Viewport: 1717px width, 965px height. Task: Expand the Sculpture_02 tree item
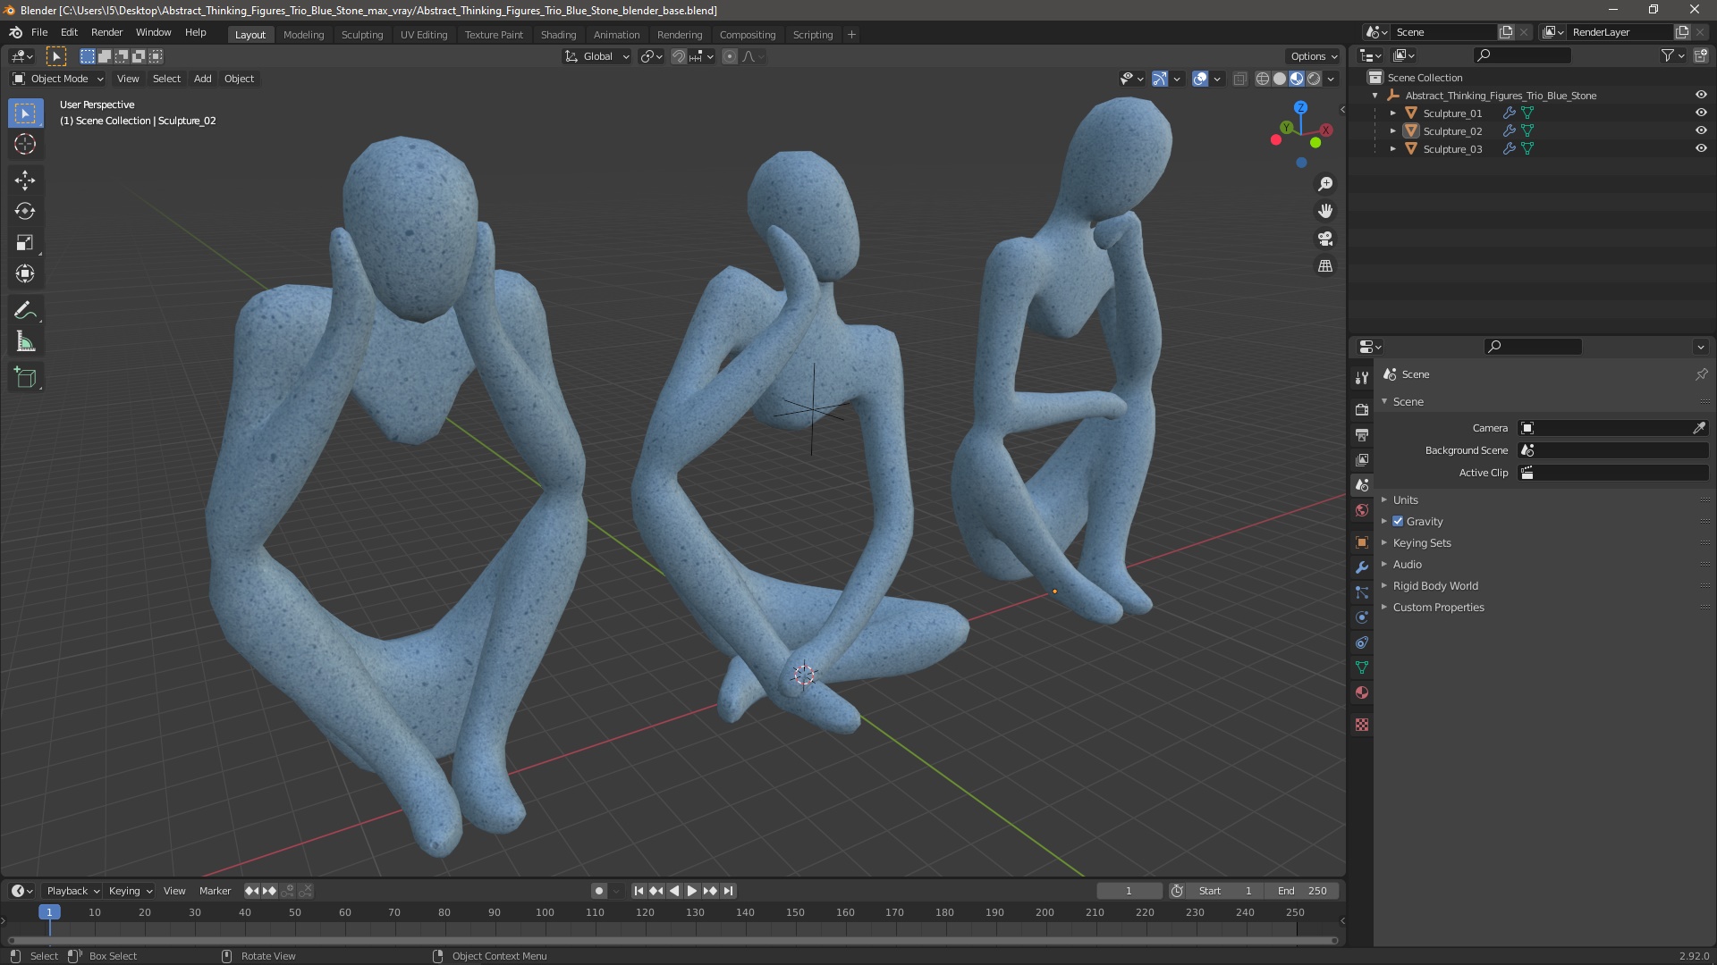(x=1392, y=130)
